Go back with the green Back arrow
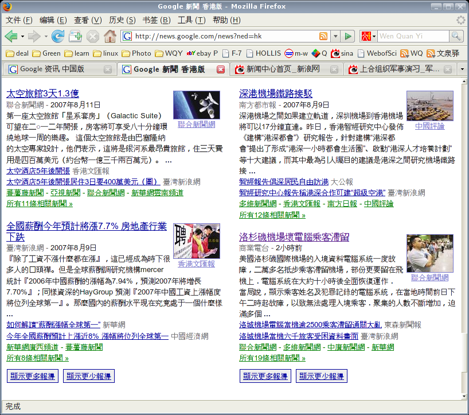Image resolution: width=469 pixels, height=415 pixels. pos(11,36)
